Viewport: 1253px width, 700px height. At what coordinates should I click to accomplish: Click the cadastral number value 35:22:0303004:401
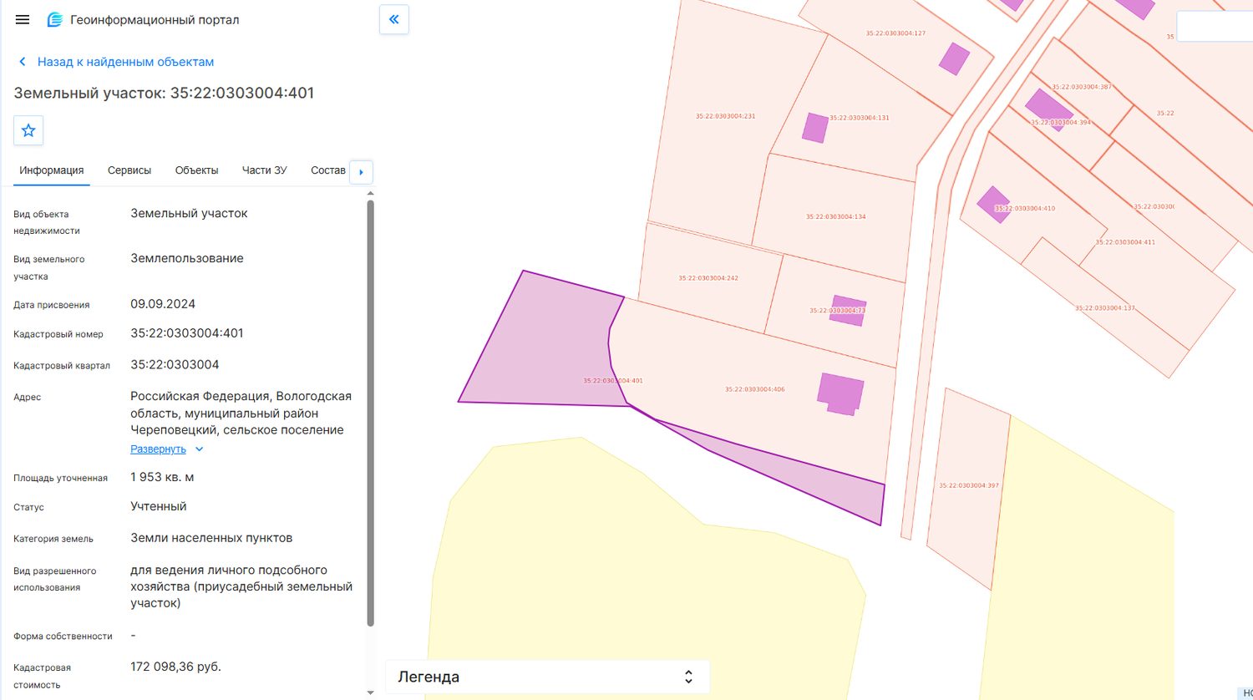187,333
